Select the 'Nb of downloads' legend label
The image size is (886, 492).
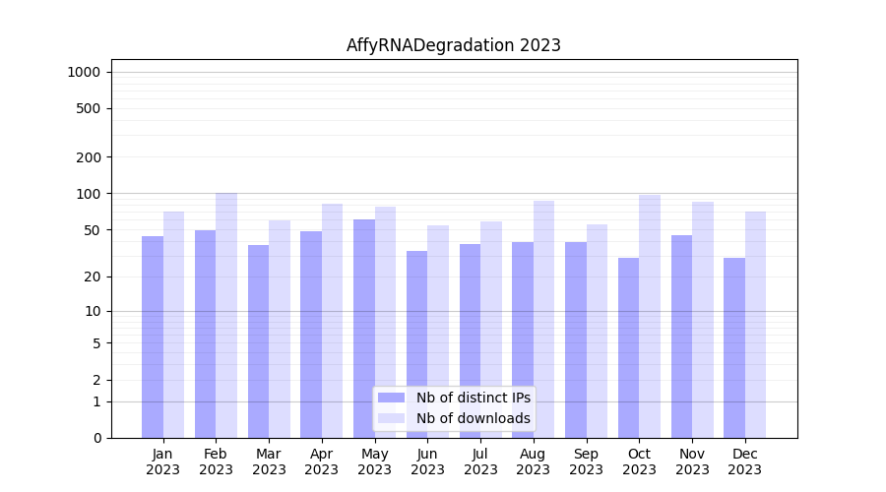[473, 418]
